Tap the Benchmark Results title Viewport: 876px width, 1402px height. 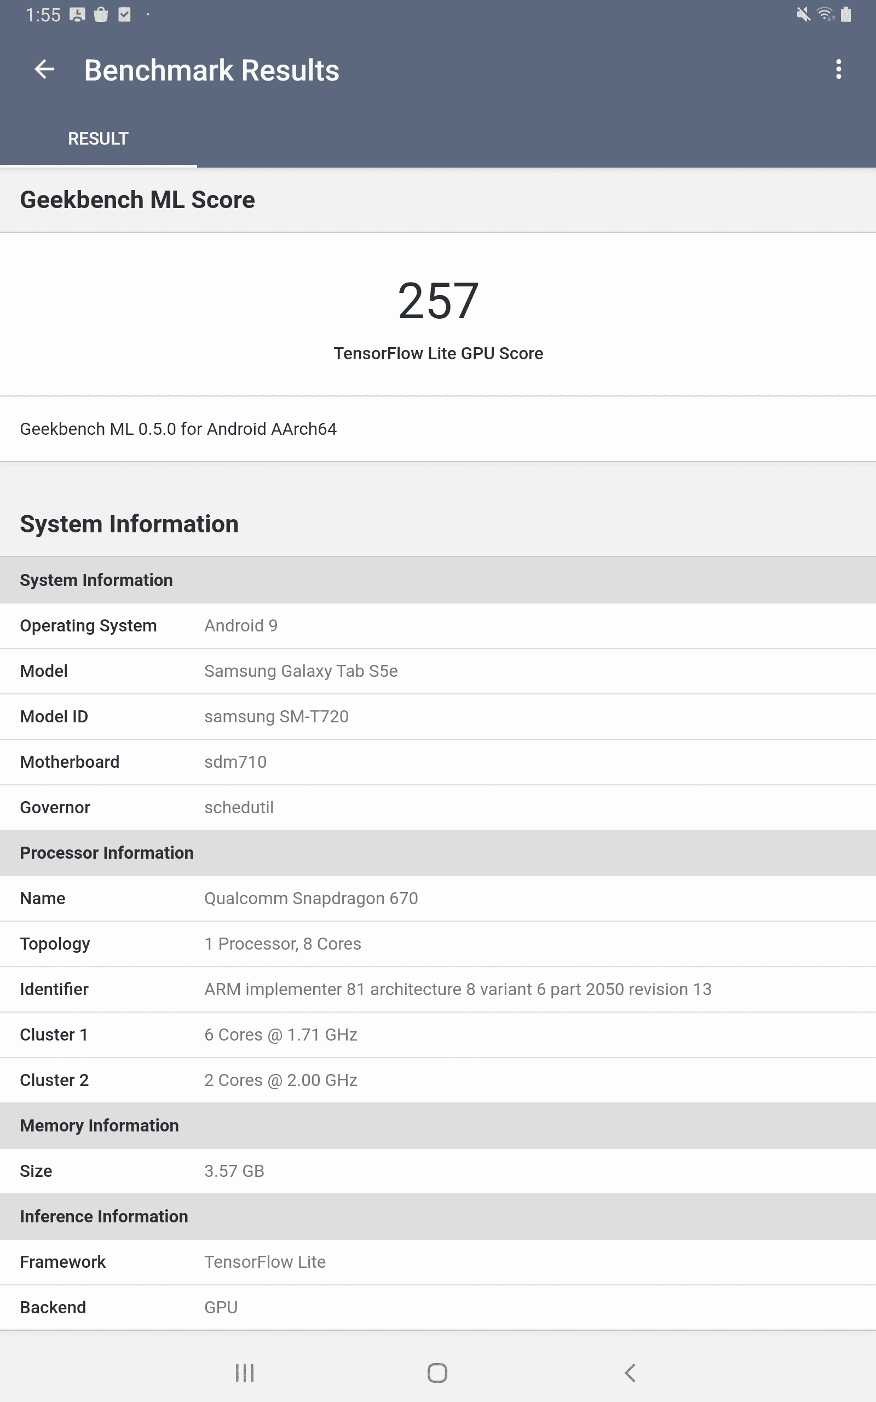point(211,70)
